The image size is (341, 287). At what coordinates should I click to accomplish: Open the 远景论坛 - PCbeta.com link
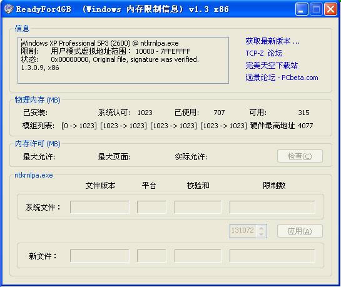(282, 78)
